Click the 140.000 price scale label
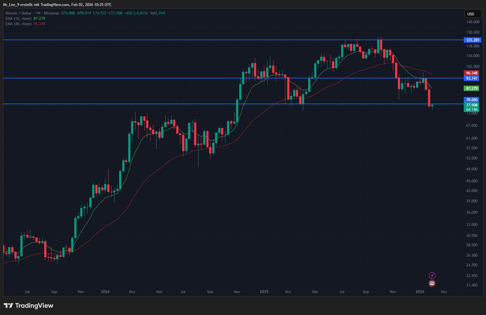This screenshot has height=315, width=486. coord(473,22)
